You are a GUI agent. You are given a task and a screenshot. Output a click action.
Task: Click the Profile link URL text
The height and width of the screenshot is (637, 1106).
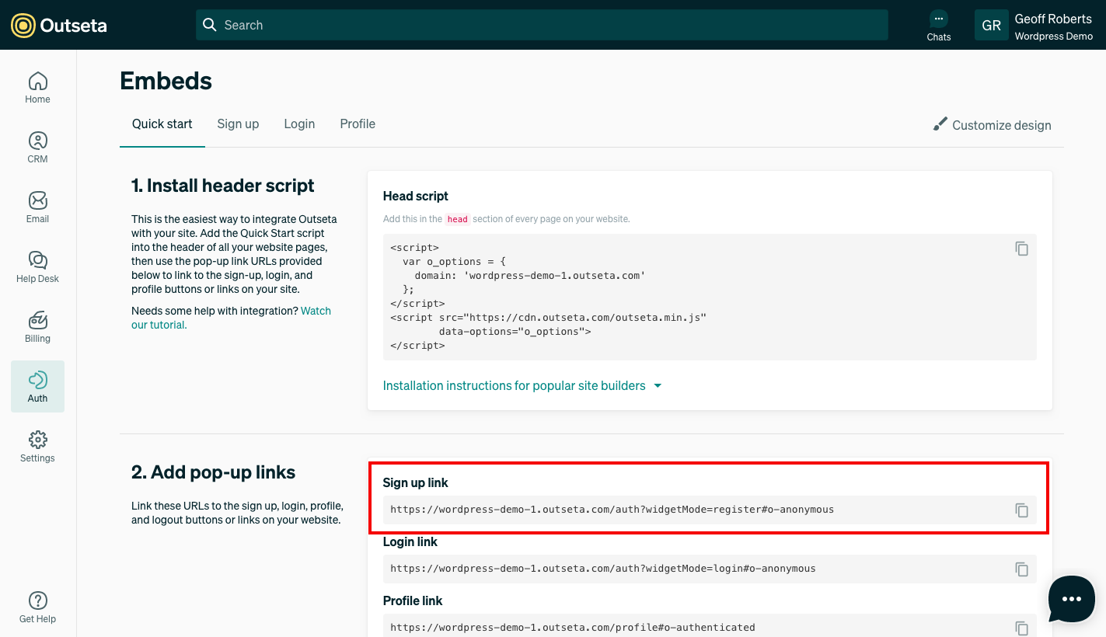573,628
